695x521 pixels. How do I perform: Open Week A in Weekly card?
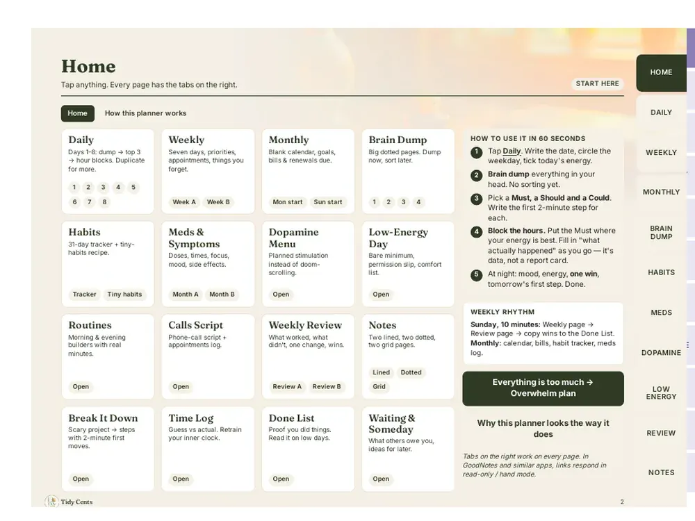184,202
